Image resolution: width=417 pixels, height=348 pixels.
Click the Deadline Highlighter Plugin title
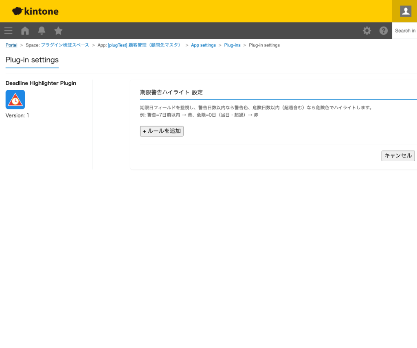click(x=41, y=83)
